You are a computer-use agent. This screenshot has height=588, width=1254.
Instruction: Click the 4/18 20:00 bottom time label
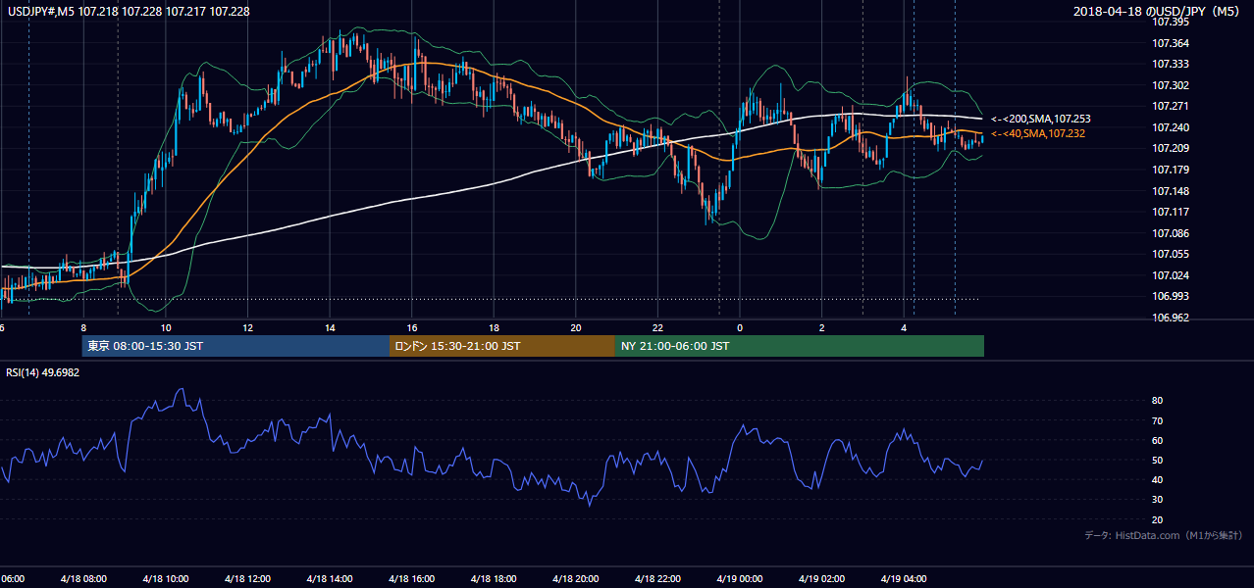tap(574, 579)
